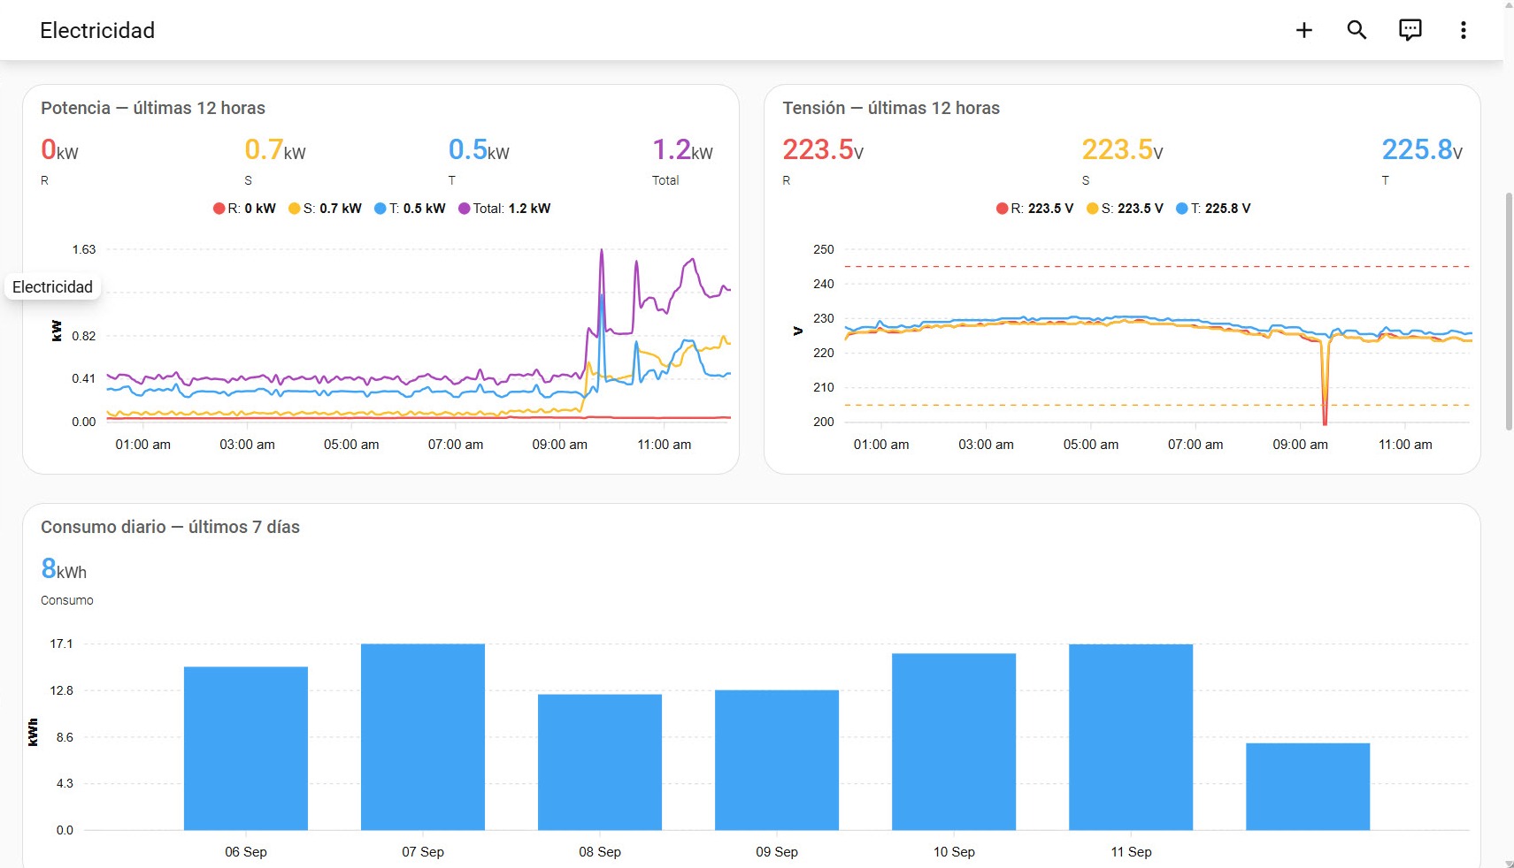This screenshot has height=868, width=1514.
Task: Click the 07 Sep consumption bar
Action: tap(423, 737)
